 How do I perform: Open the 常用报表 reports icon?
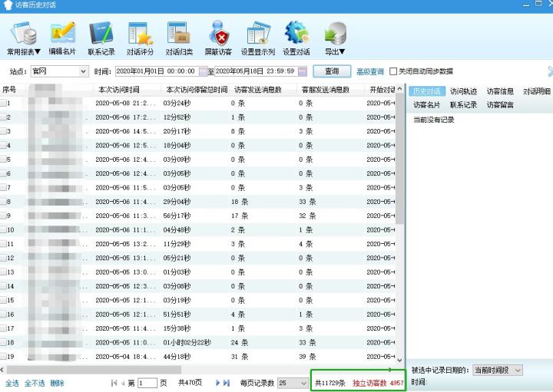[x=24, y=35]
